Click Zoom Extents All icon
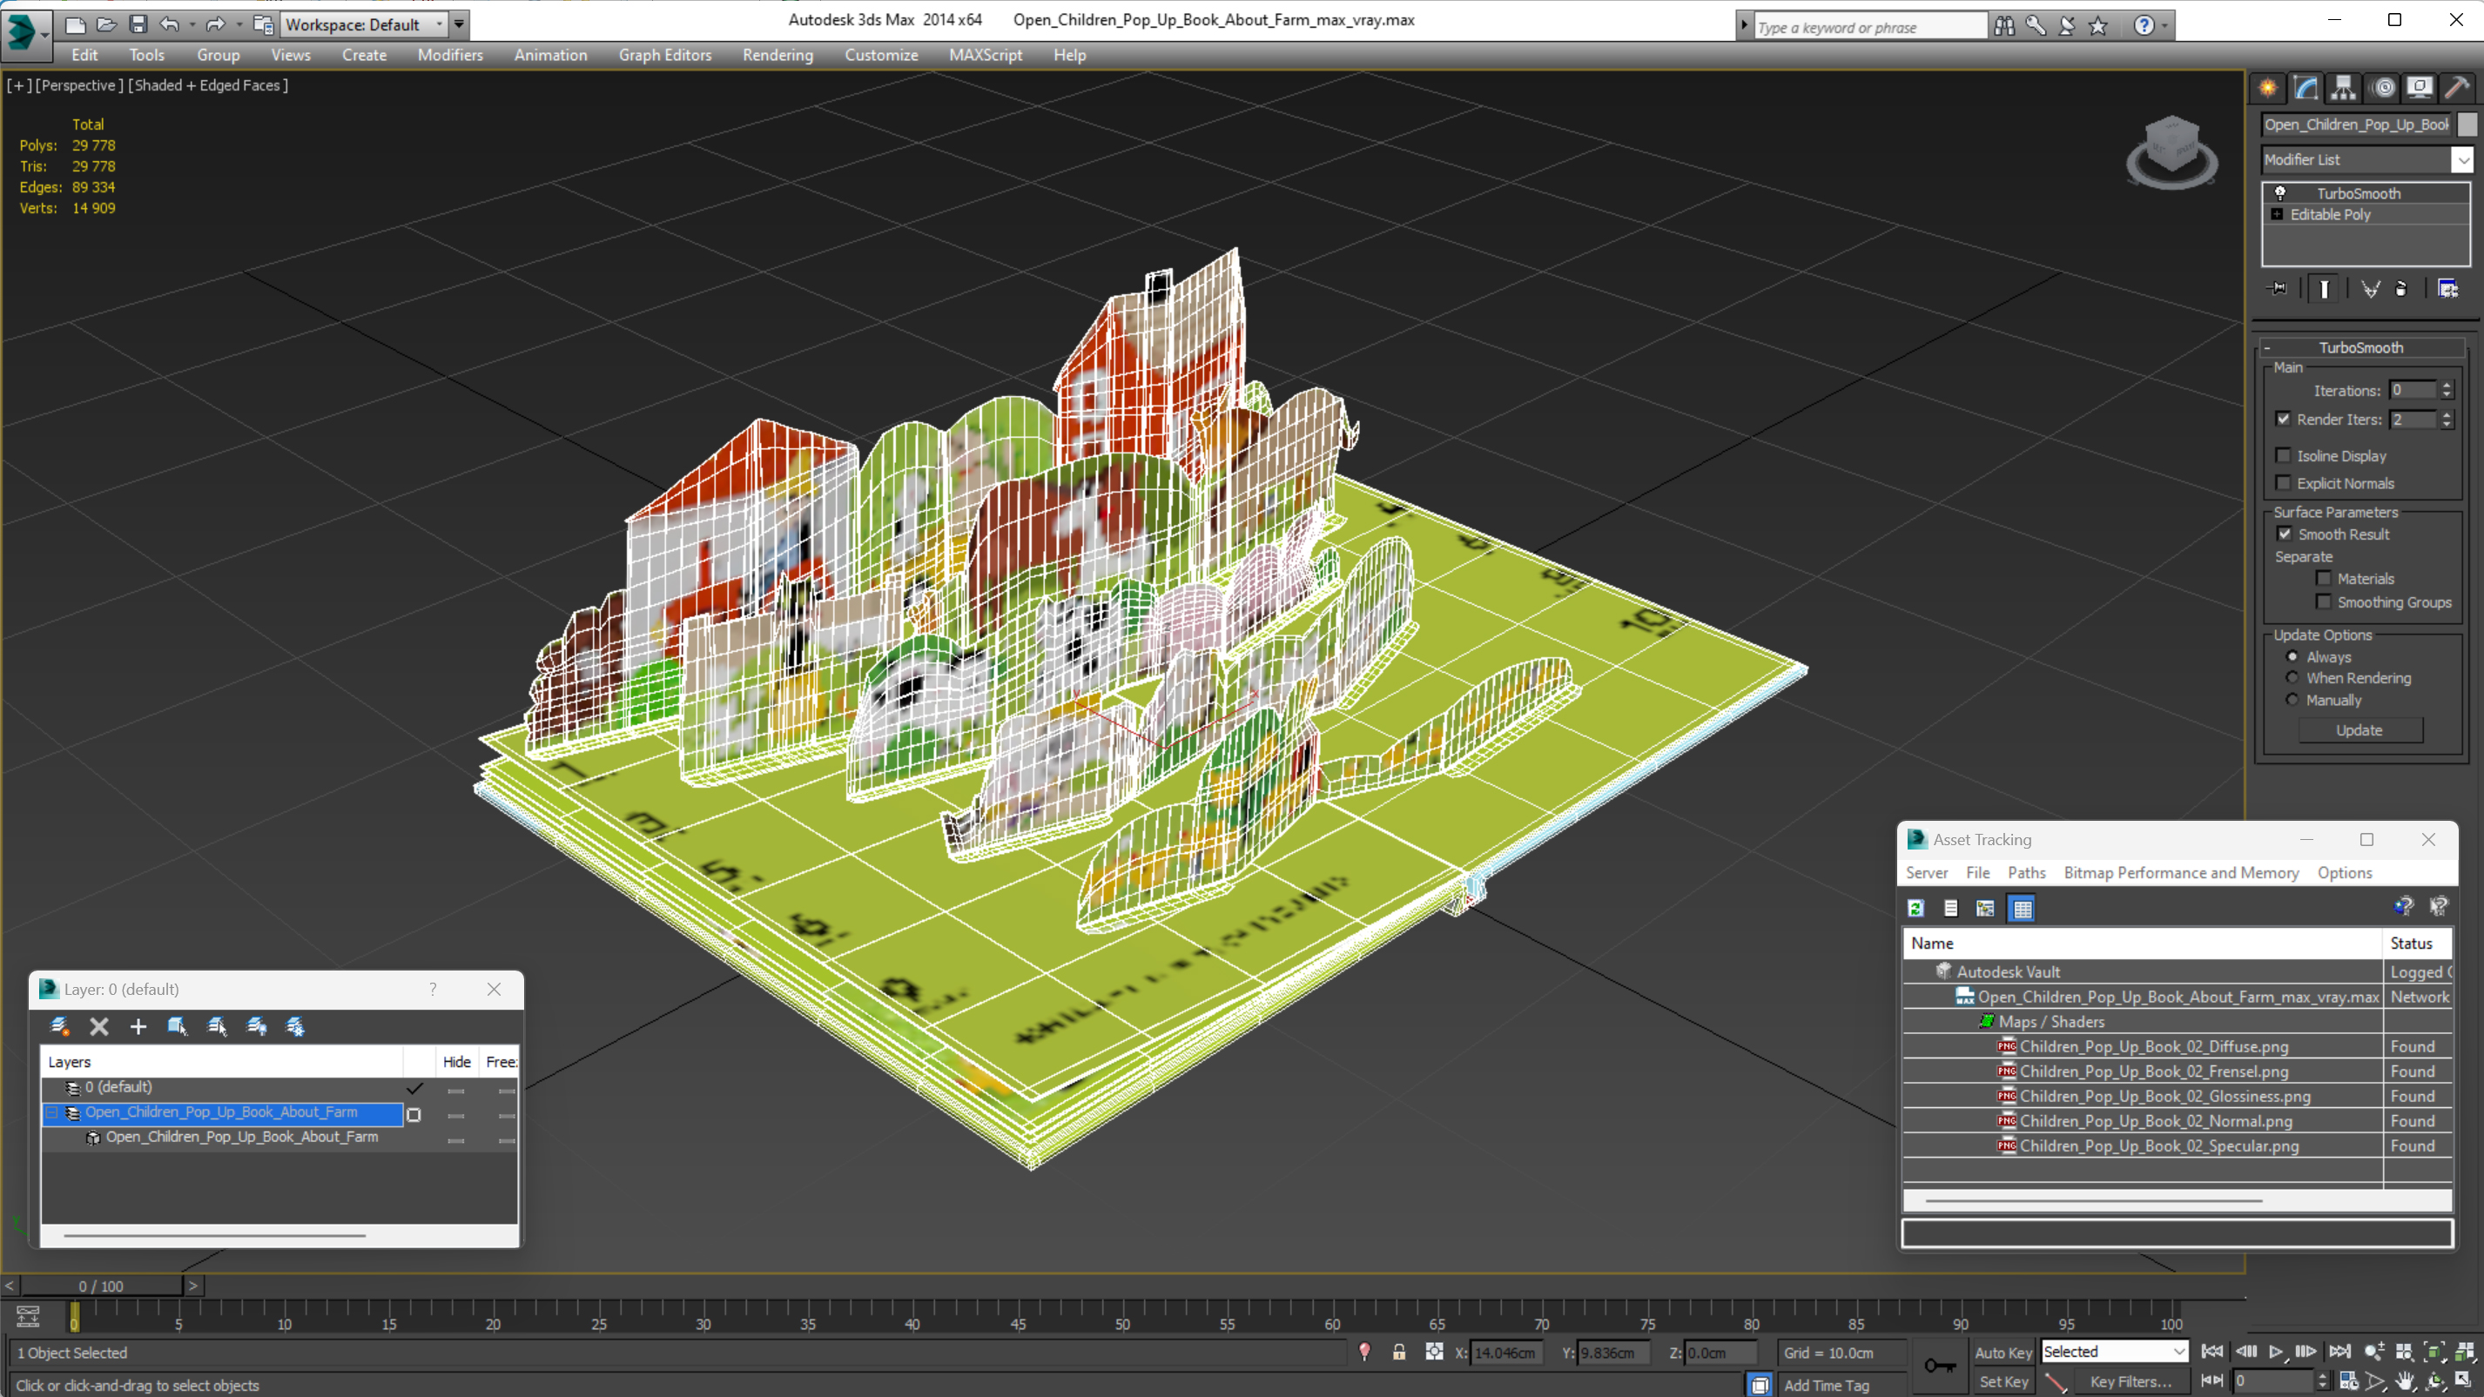The height and width of the screenshot is (1397, 2484). tap(2464, 1352)
